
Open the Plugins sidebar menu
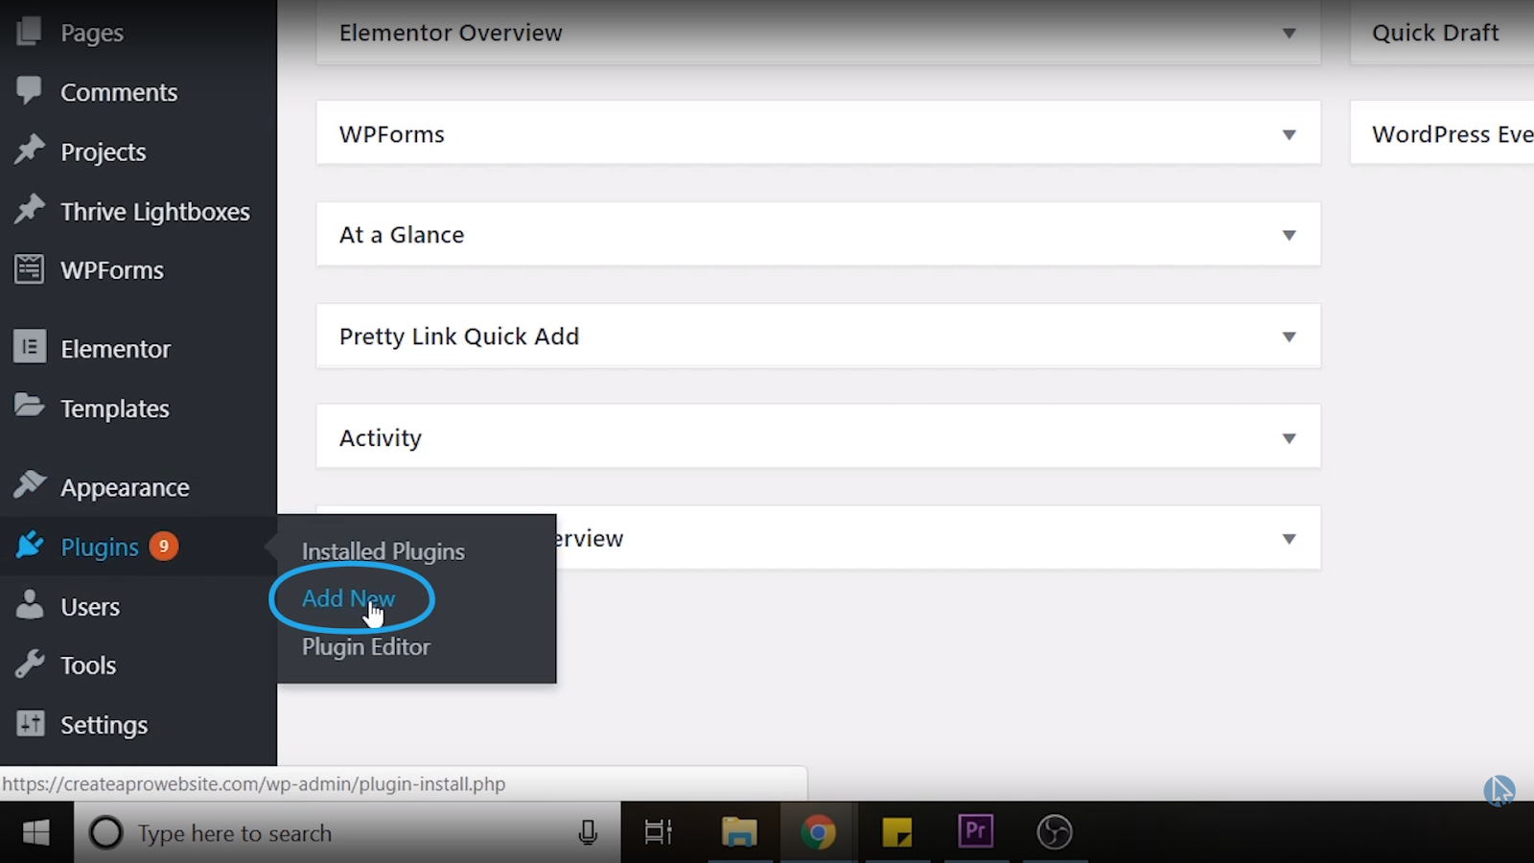pos(100,548)
